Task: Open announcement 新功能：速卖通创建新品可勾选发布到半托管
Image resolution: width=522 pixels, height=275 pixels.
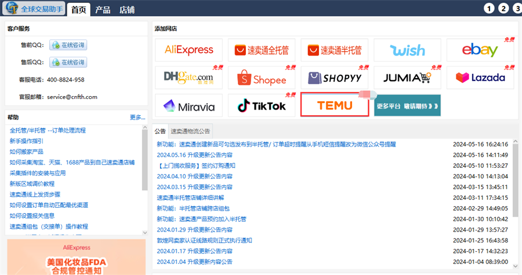Action: [276, 144]
